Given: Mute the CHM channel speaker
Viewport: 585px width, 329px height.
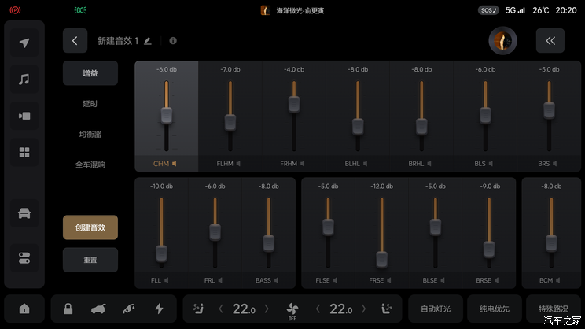Looking at the screenshot, I should click(x=175, y=164).
